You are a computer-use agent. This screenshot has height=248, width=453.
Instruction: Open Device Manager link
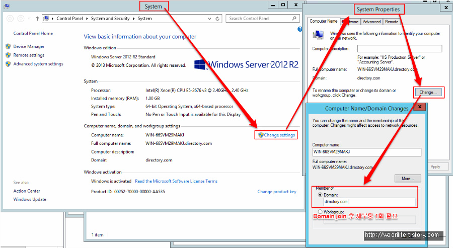click(29, 46)
